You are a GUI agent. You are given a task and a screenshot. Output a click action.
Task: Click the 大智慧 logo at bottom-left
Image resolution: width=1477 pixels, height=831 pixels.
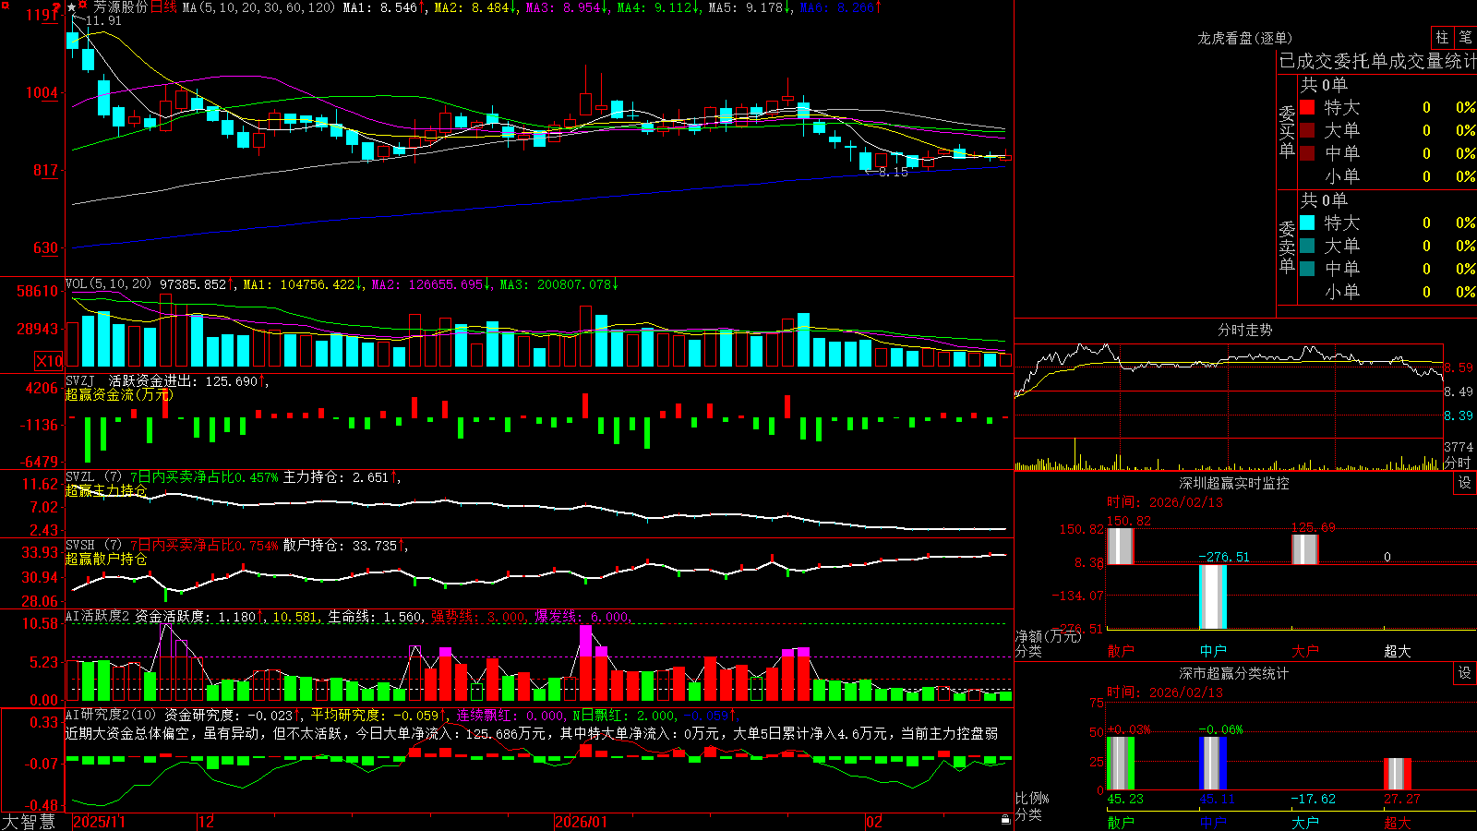point(29,822)
